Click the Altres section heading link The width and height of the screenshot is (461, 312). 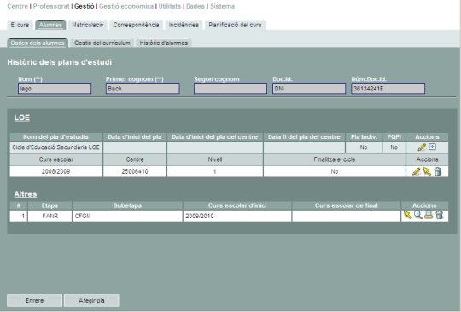(26, 194)
